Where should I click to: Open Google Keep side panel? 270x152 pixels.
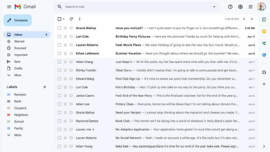click(264, 31)
